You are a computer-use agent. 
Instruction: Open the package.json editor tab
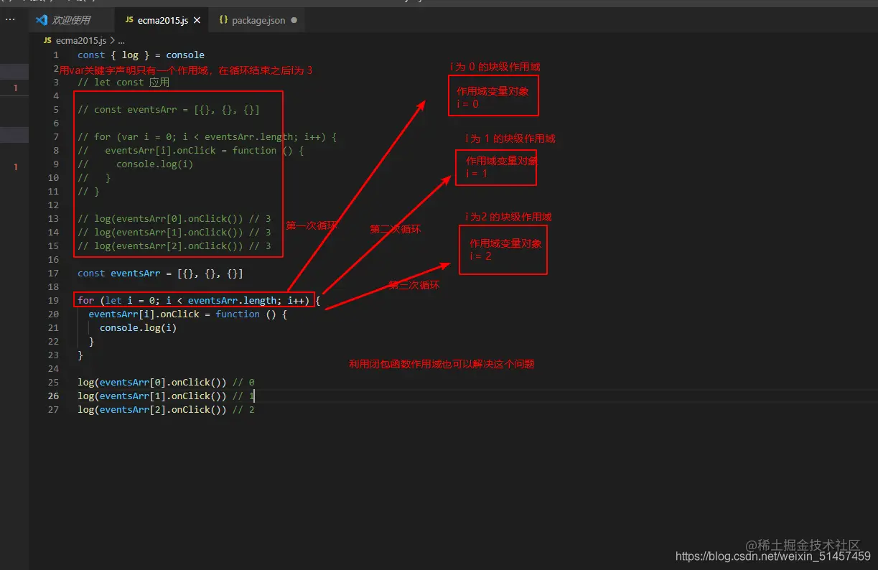pyautogui.click(x=258, y=20)
